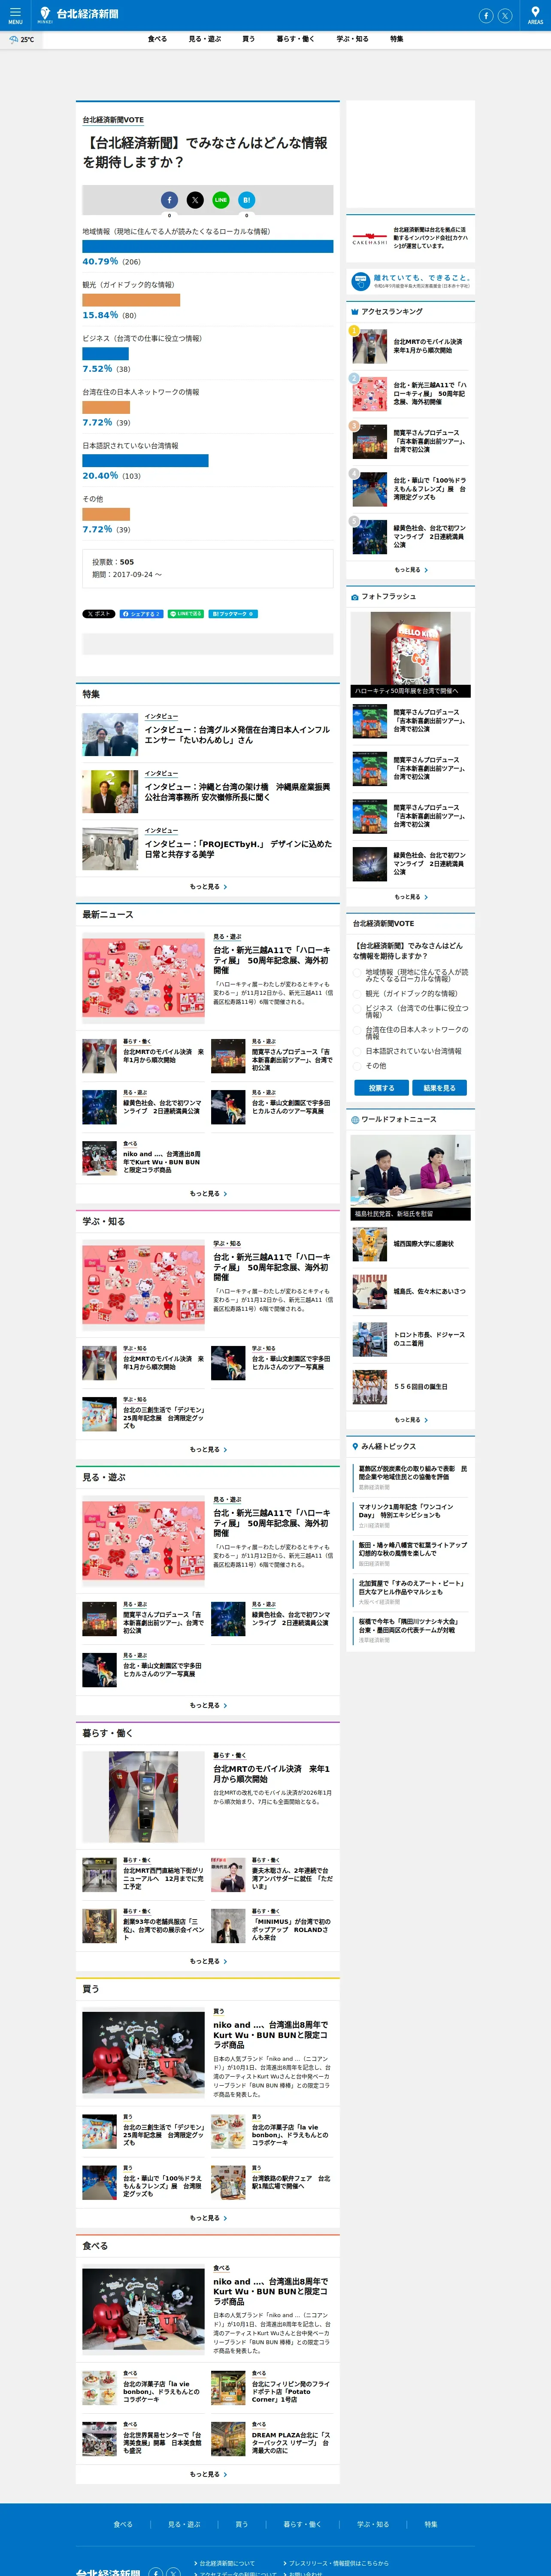Click the 投票する vote button
Viewport: 551px width, 2576px height.
(x=381, y=1088)
